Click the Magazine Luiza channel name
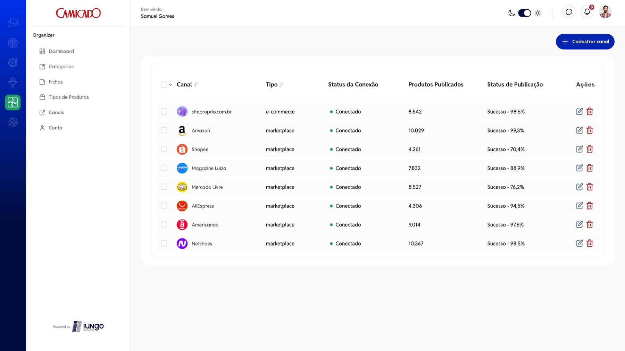 [209, 168]
